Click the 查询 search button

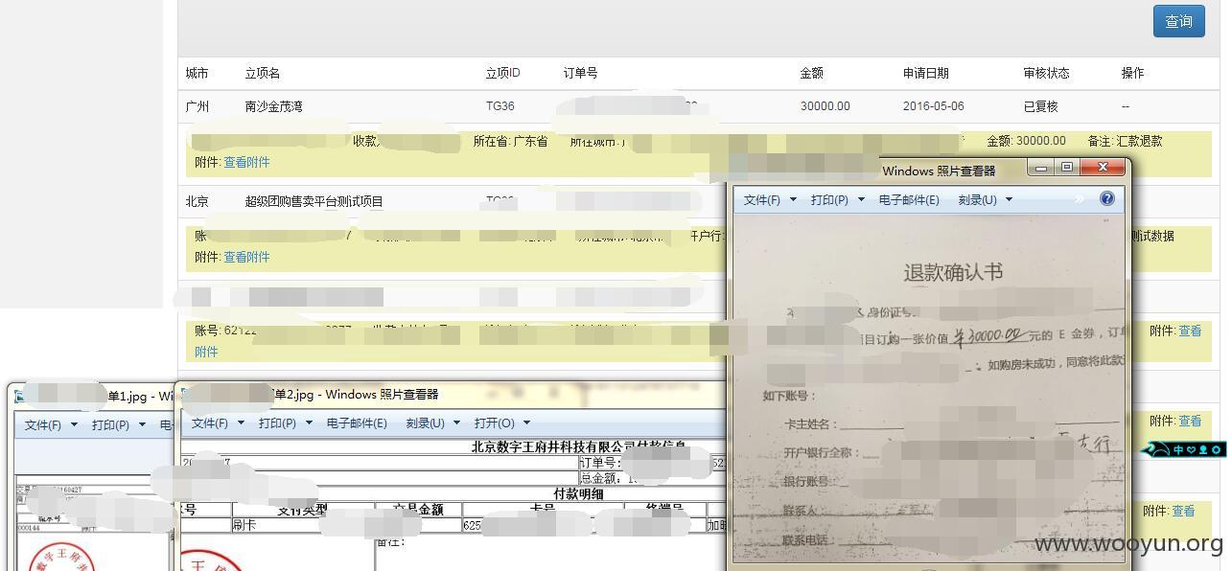[1178, 21]
